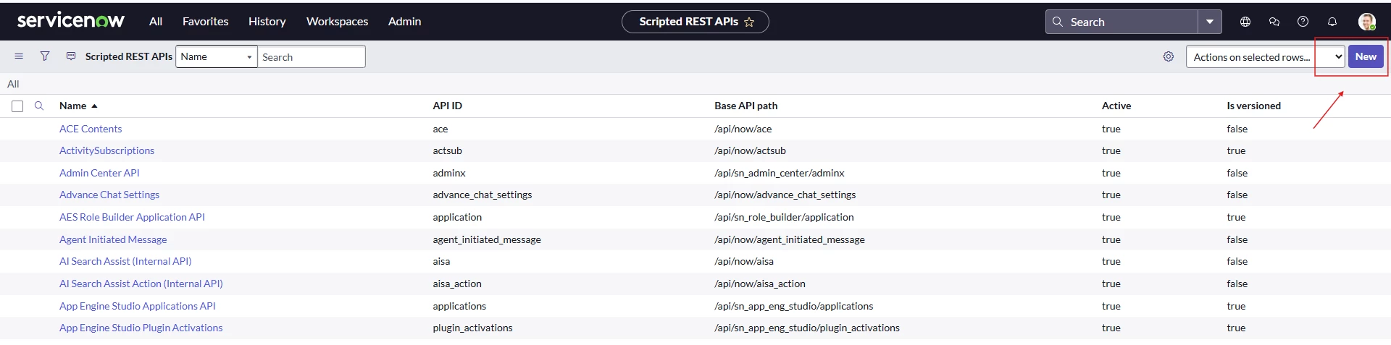Open the help question mark icon
Screen dimensions: 1391x345
click(x=1303, y=22)
